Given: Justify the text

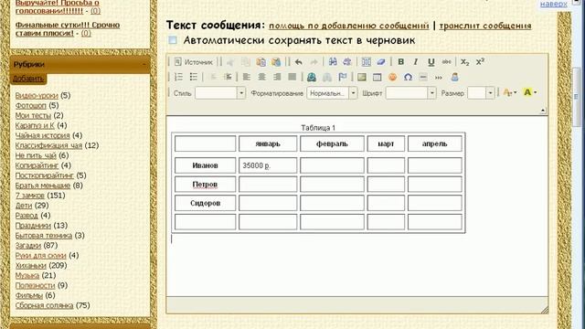Looking at the screenshot, I should 292,77.
